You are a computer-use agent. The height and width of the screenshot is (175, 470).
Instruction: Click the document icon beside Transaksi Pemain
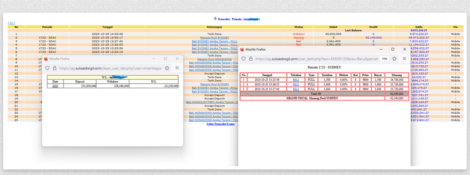point(215,19)
